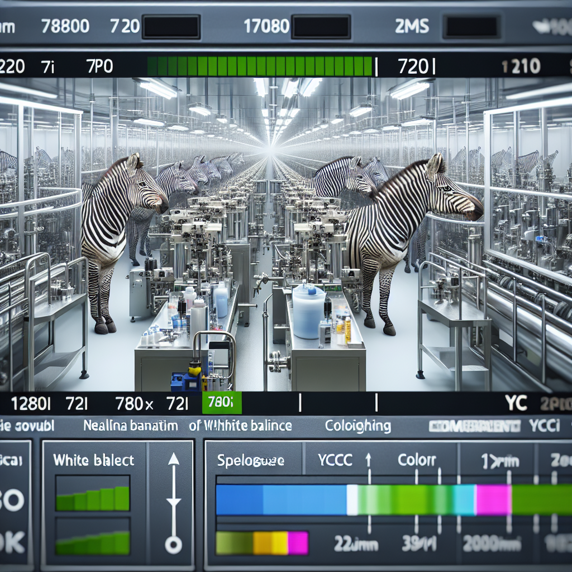Click the Colorr column header
This screenshot has height=572, width=572.
[x=417, y=461]
